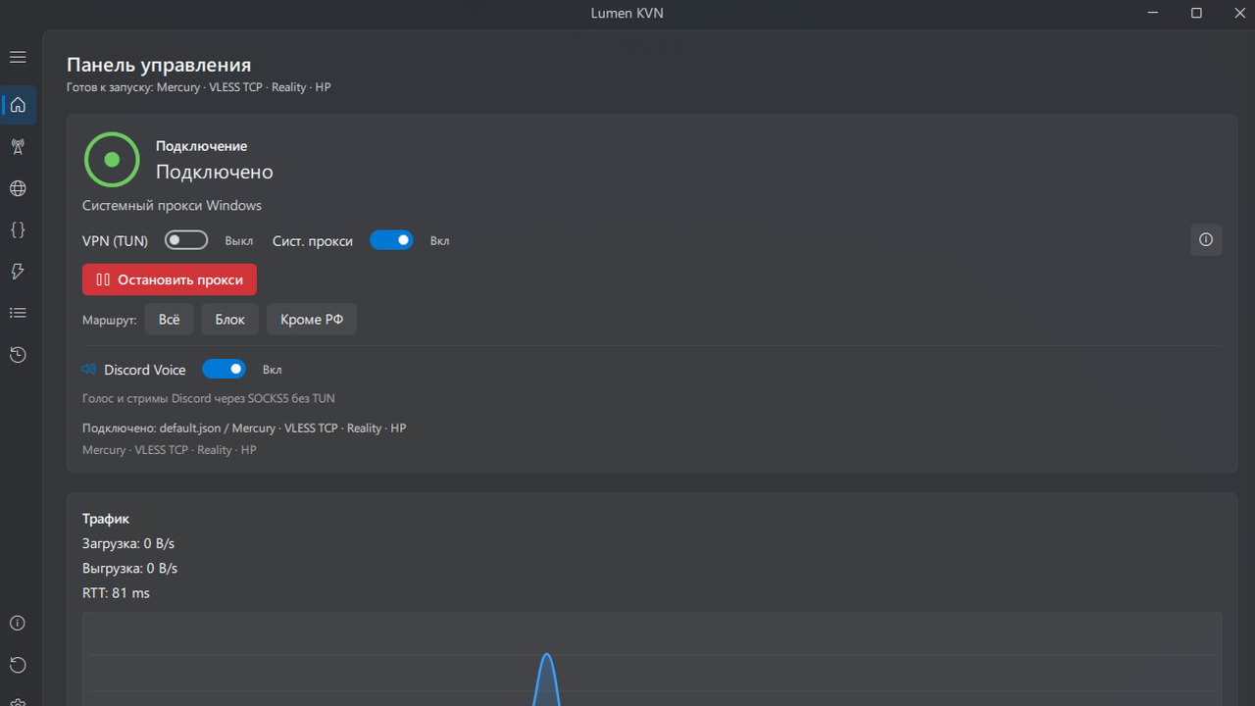Click the Готов к запуску subtitle text
The height and width of the screenshot is (706, 1255).
[x=199, y=87]
